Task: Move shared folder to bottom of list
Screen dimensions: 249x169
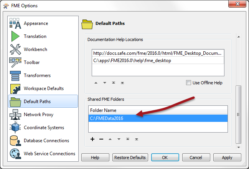Action: coord(137,139)
